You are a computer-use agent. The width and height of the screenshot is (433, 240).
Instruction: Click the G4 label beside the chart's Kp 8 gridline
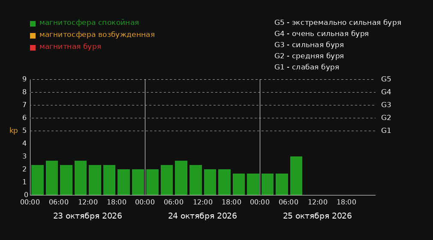point(386,92)
